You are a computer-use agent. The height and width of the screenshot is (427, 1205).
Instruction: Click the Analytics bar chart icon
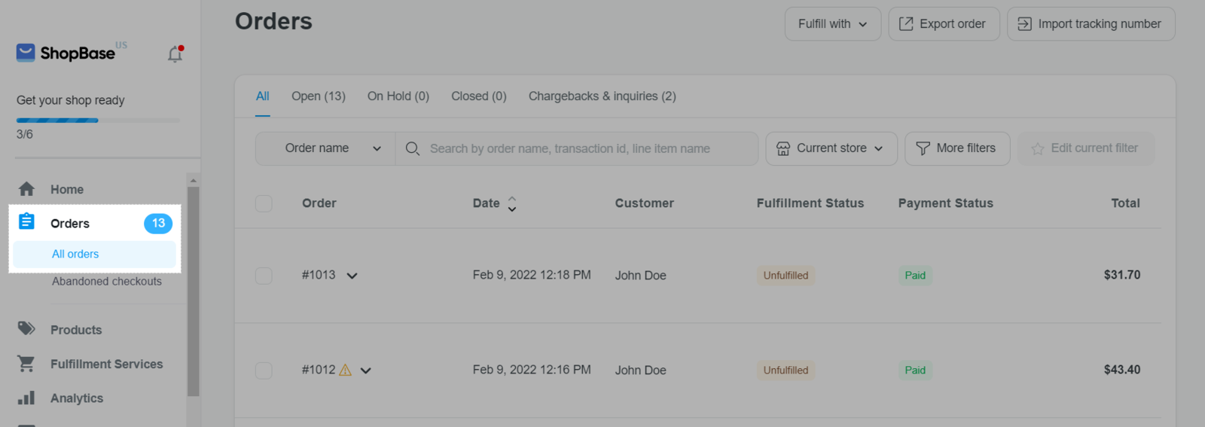[26, 398]
